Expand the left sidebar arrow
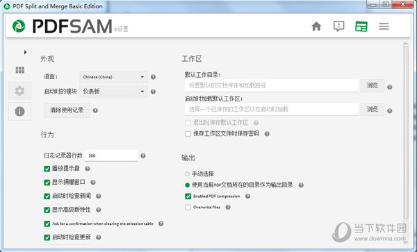417x252 pixels. click(x=25, y=52)
